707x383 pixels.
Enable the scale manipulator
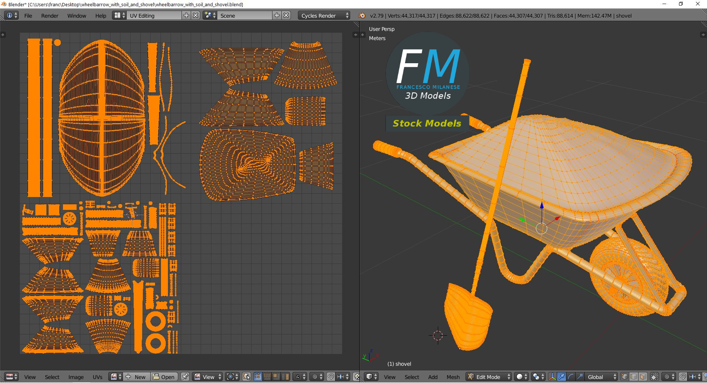click(580, 377)
